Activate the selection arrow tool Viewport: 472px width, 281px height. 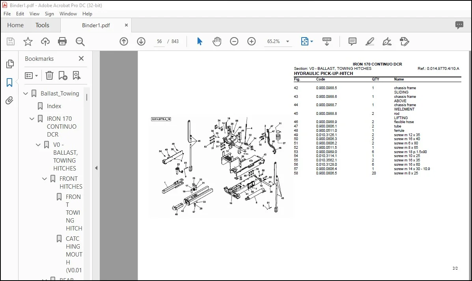(200, 41)
